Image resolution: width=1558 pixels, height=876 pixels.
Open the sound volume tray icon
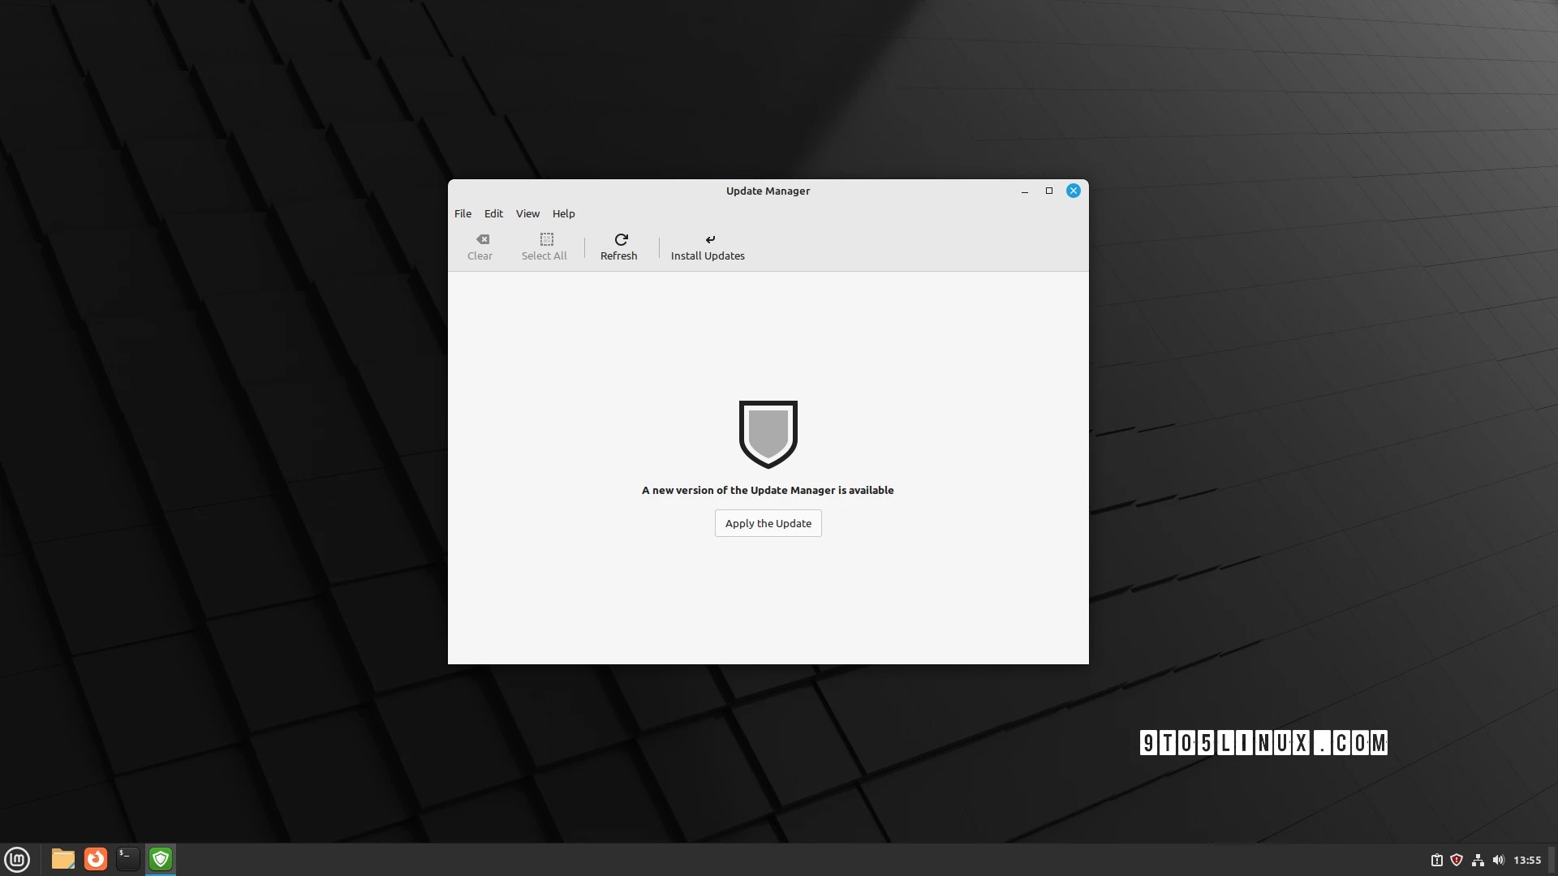[1498, 860]
